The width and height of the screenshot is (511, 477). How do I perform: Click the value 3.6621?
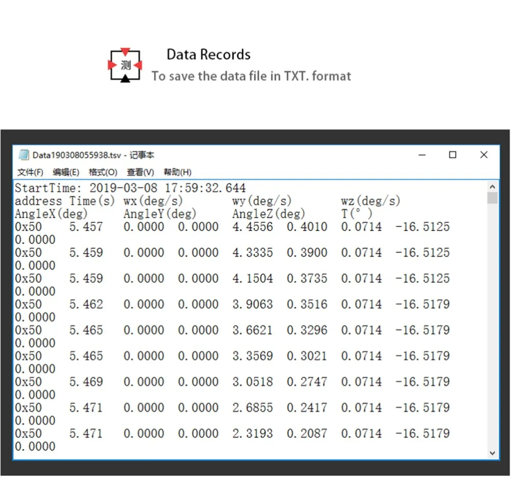click(252, 330)
